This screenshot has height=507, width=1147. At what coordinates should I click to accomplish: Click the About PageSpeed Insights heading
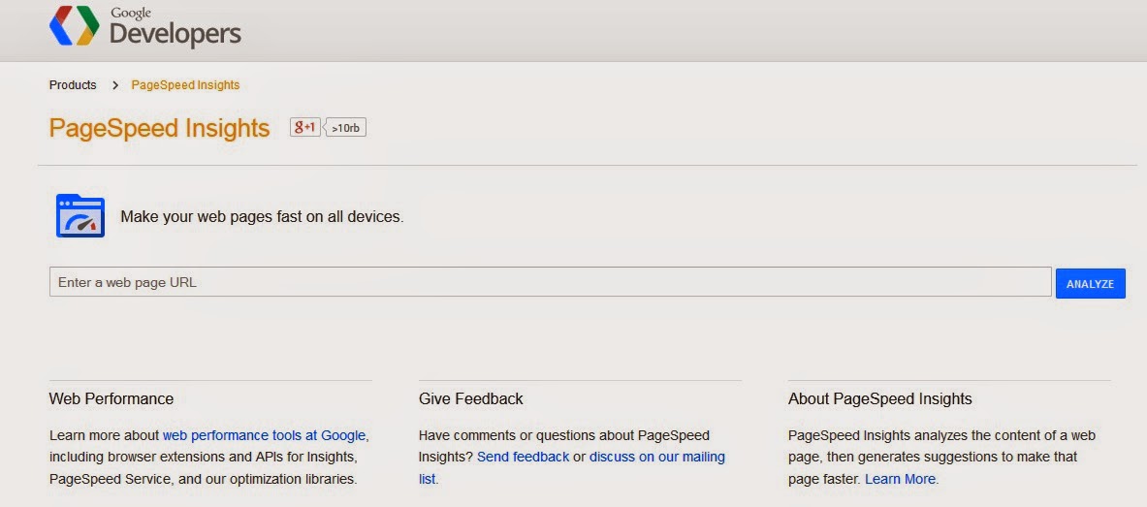(x=879, y=398)
